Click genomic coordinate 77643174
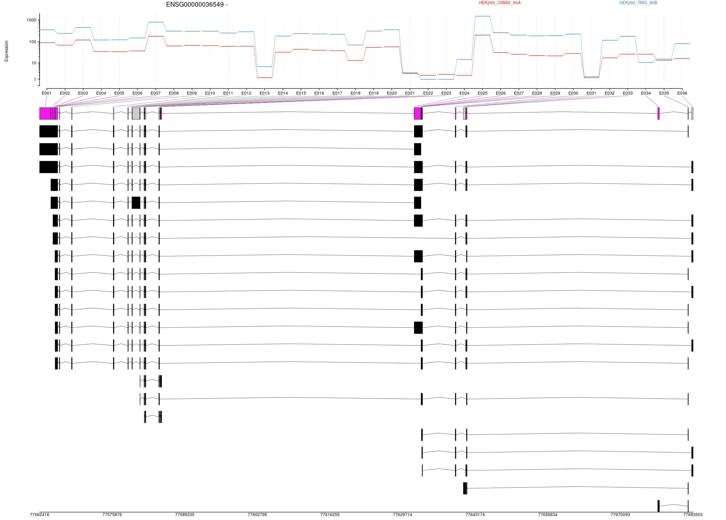Screen dimensions: 726x520 [x=475, y=515]
